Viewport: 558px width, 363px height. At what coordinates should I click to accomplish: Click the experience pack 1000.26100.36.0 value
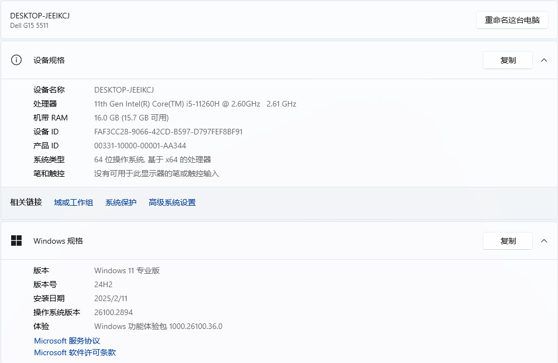click(x=158, y=326)
